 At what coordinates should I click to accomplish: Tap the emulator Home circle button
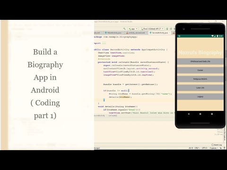pyautogui.click(x=200, y=114)
